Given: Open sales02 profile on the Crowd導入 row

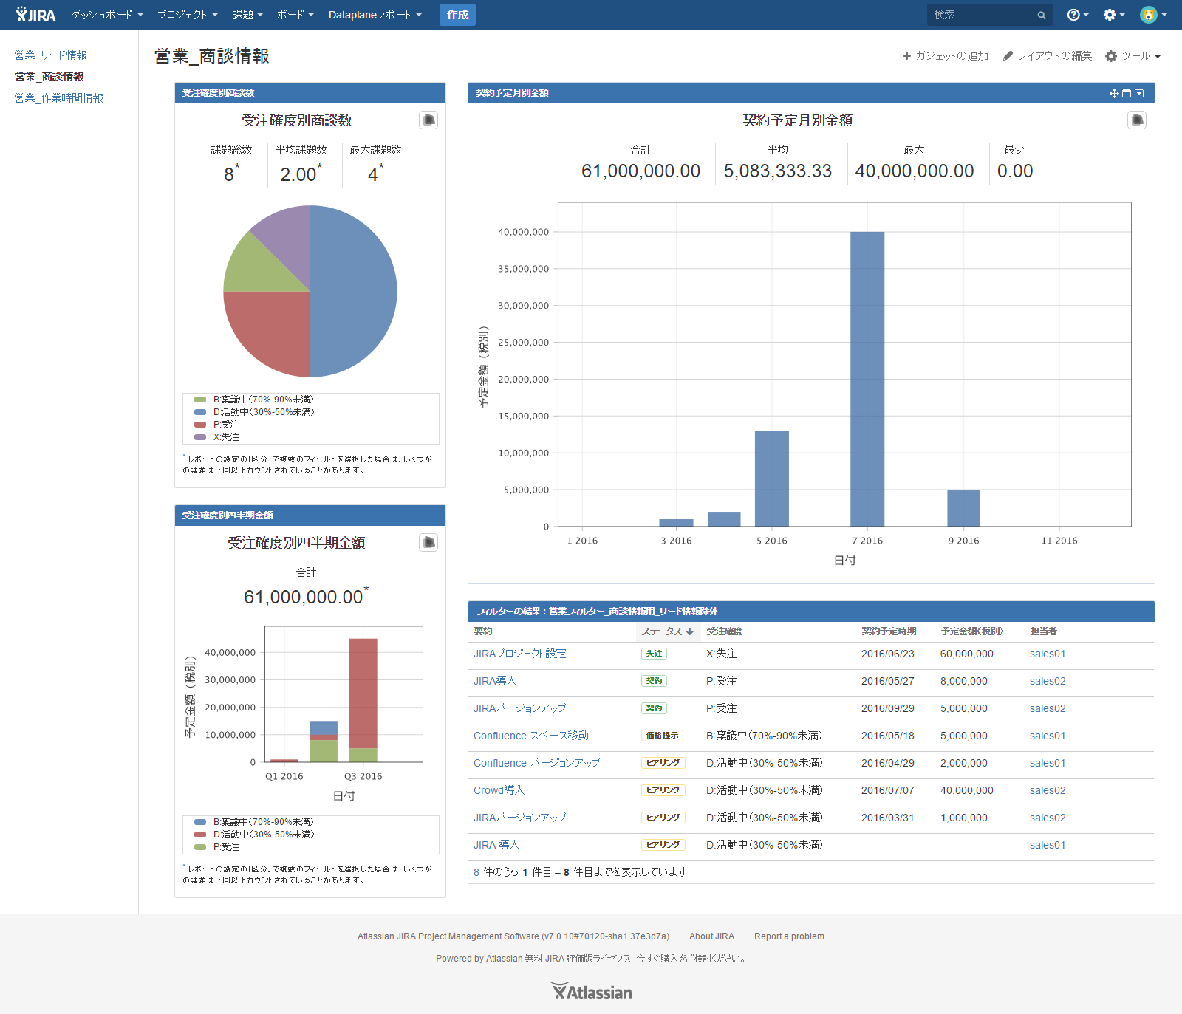Looking at the screenshot, I should click(1048, 790).
